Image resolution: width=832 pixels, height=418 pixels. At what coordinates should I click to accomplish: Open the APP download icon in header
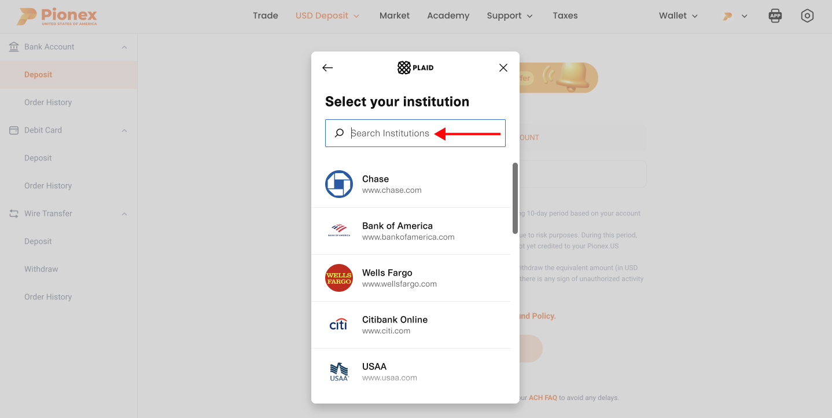pyautogui.click(x=775, y=16)
